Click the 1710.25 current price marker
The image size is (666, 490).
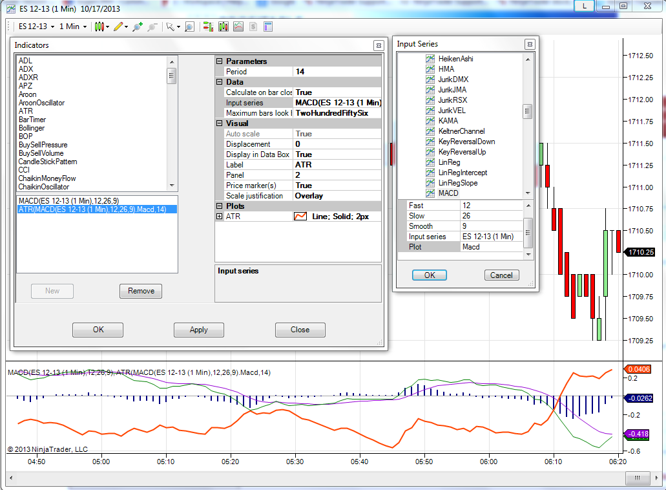641,253
